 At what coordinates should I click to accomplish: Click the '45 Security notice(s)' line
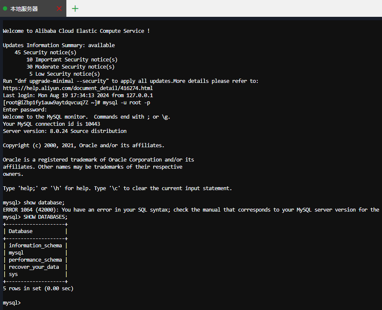pos(45,53)
